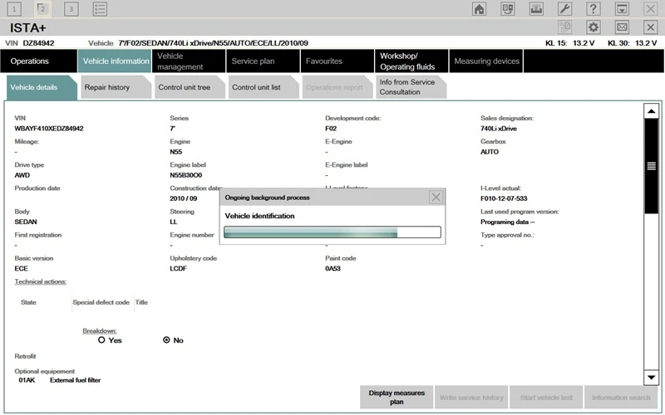Click the 01AK External fuel filter entry
Screen dimensions: 665x415
(x=59, y=380)
